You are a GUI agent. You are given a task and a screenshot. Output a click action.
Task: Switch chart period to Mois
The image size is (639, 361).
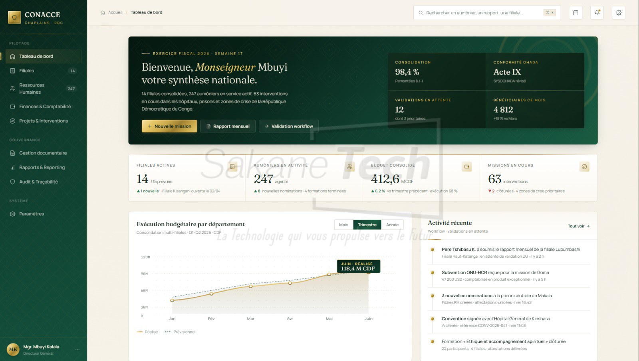coord(344,225)
